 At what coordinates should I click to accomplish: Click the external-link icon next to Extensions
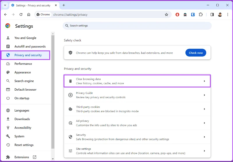(x=34, y=157)
